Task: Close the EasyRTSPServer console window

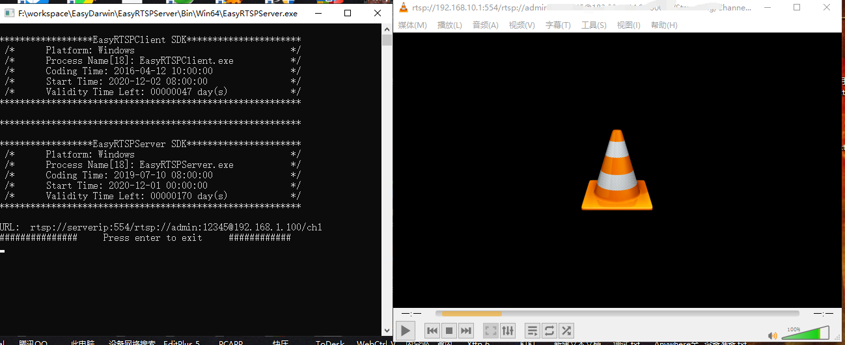Action: point(376,13)
